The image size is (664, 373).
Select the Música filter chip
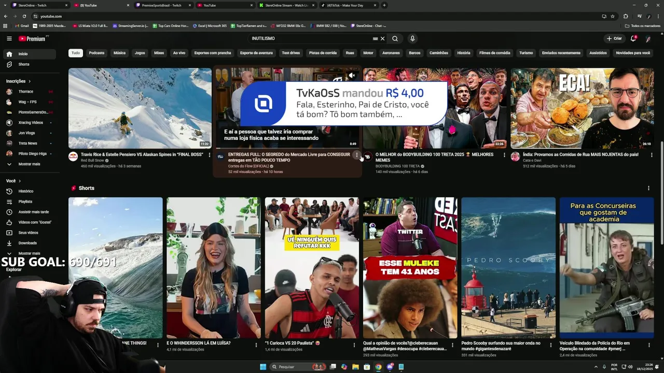[119, 53]
